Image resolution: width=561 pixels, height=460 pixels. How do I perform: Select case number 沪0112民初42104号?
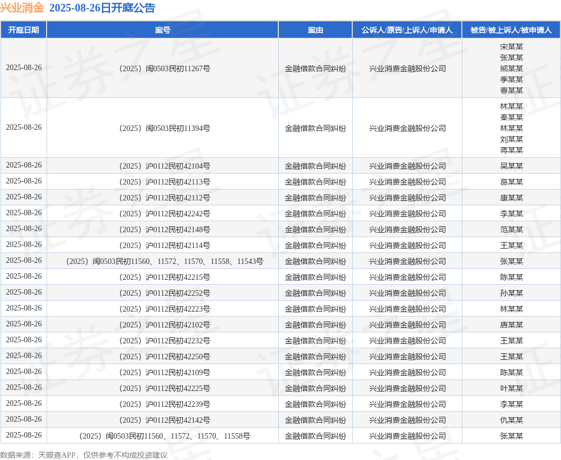pyautogui.click(x=164, y=166)
